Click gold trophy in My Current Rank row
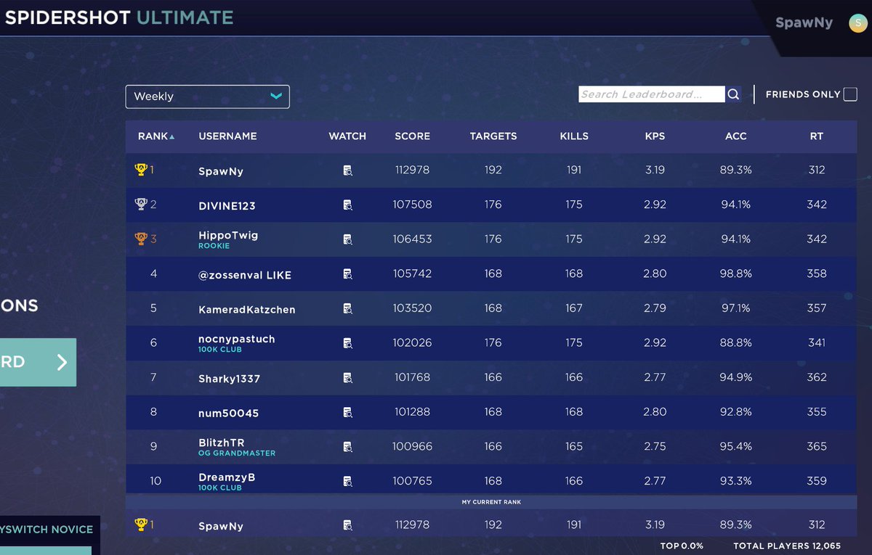872x555 pixels. tap(141, 525)
